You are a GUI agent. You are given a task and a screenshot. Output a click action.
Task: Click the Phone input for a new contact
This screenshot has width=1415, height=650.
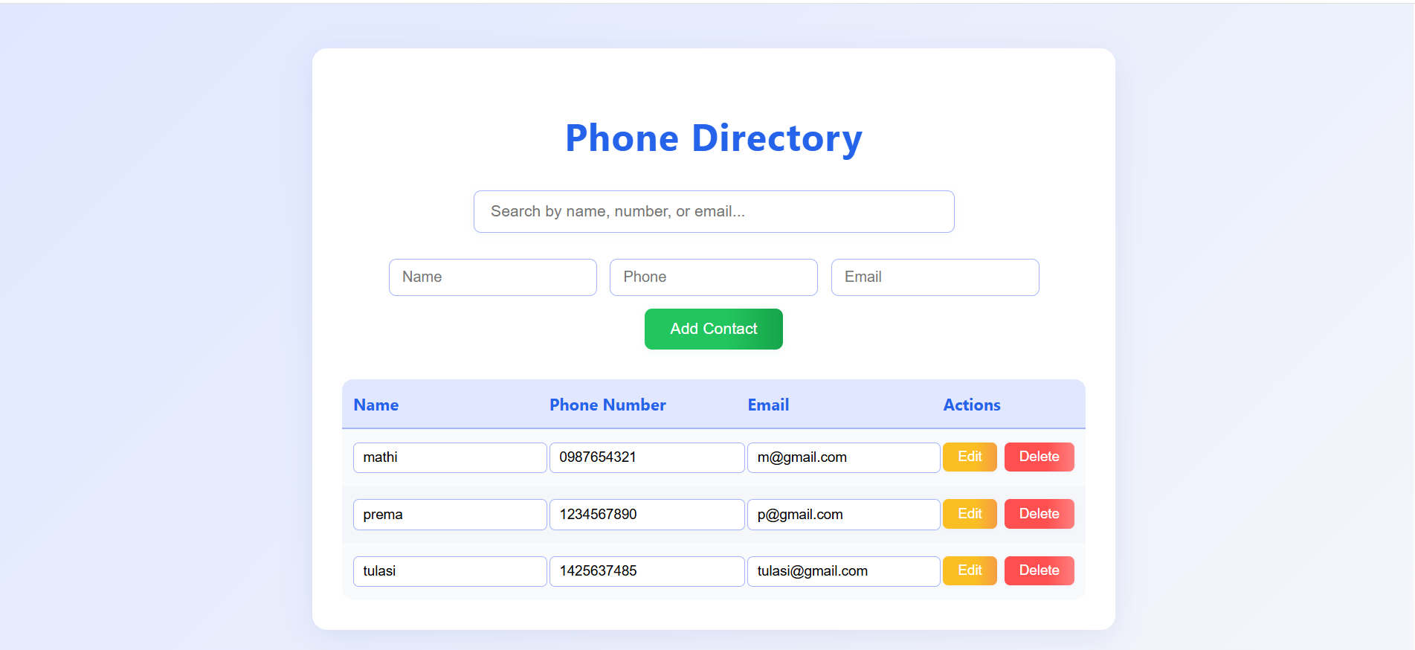coord(713,277)
